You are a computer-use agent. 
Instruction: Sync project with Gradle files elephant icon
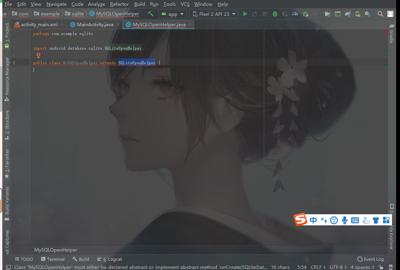(348, 14)
